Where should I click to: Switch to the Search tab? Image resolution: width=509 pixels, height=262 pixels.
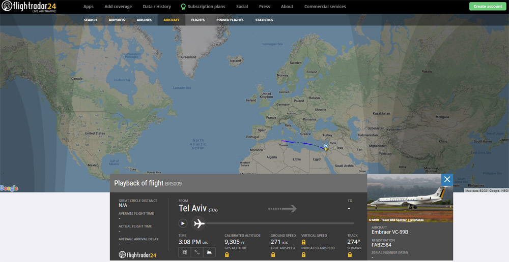[x=90, y=20]
